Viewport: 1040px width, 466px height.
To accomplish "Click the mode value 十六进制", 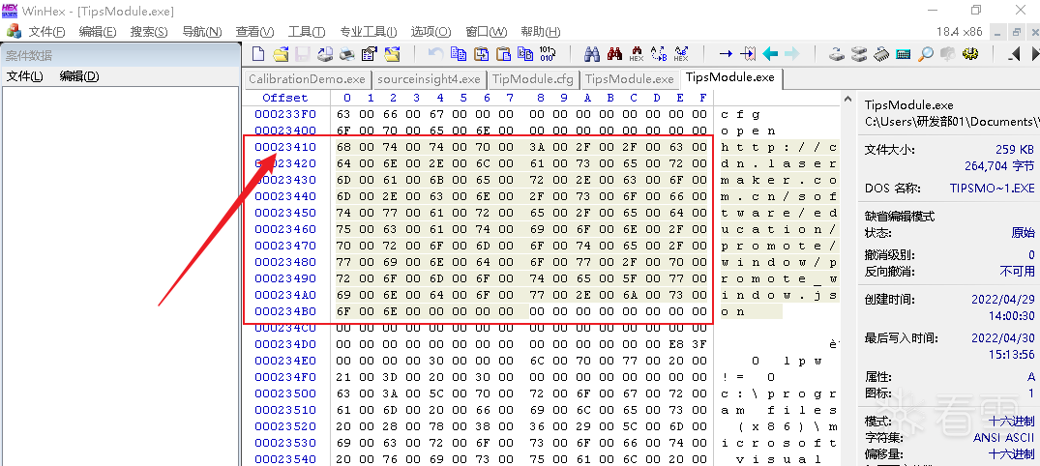I will coord(1012,422).
